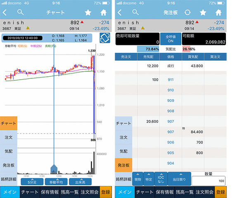The width and height of the screenshot is (235, 198).
Task: Select highlighted 発注板 side tab on right screen
Action: coord(123,165)
